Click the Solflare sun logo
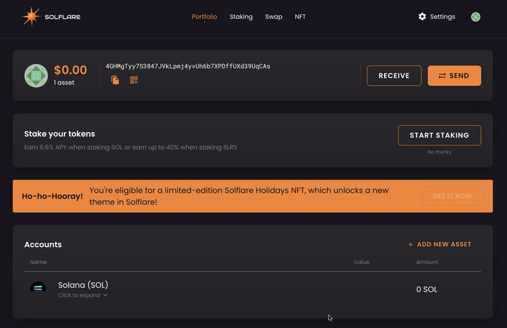 31,16
